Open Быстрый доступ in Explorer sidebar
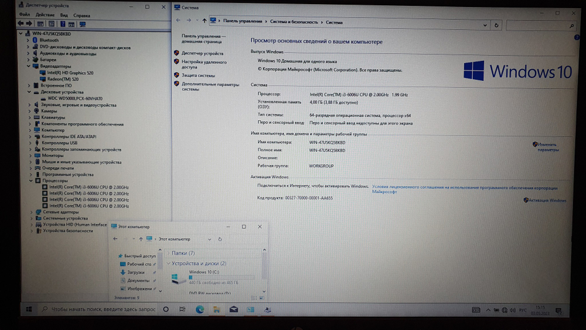Screen dimensions: 586x330 (140, 256)
